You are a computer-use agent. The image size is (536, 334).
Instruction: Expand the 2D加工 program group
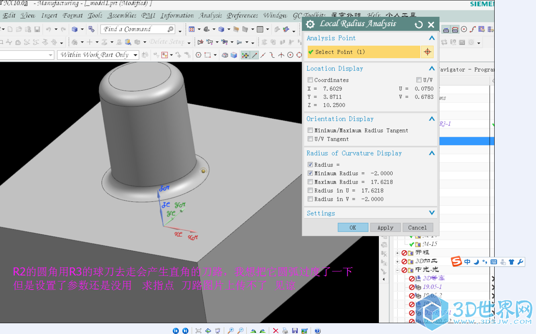tap(398, 261)
